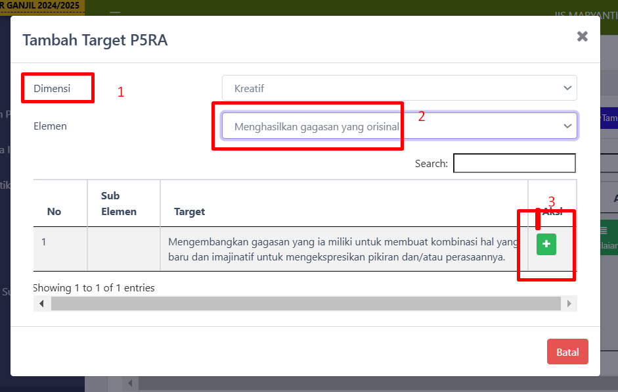Click the green plus add target button
The height and width of the screenshot is (392, 618).
point(546,245)
